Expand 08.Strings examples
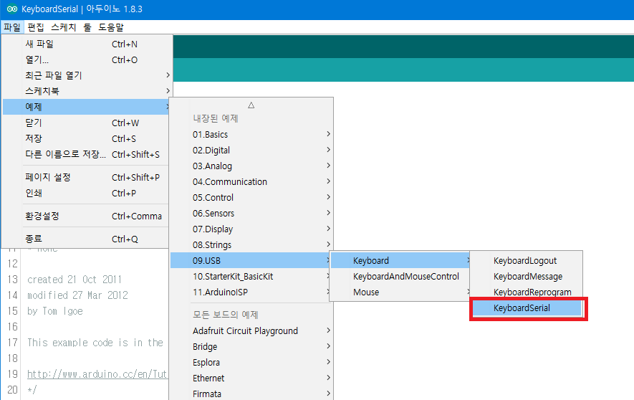This screenshot has width=634, height=400. 251,244
